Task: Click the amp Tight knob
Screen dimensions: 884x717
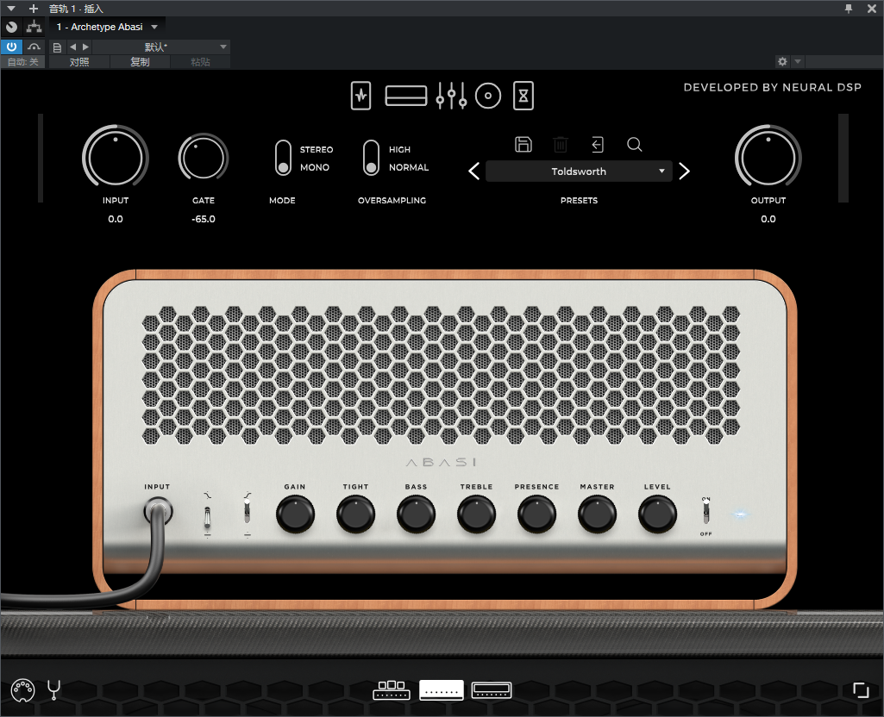Action: coord(355,514)
